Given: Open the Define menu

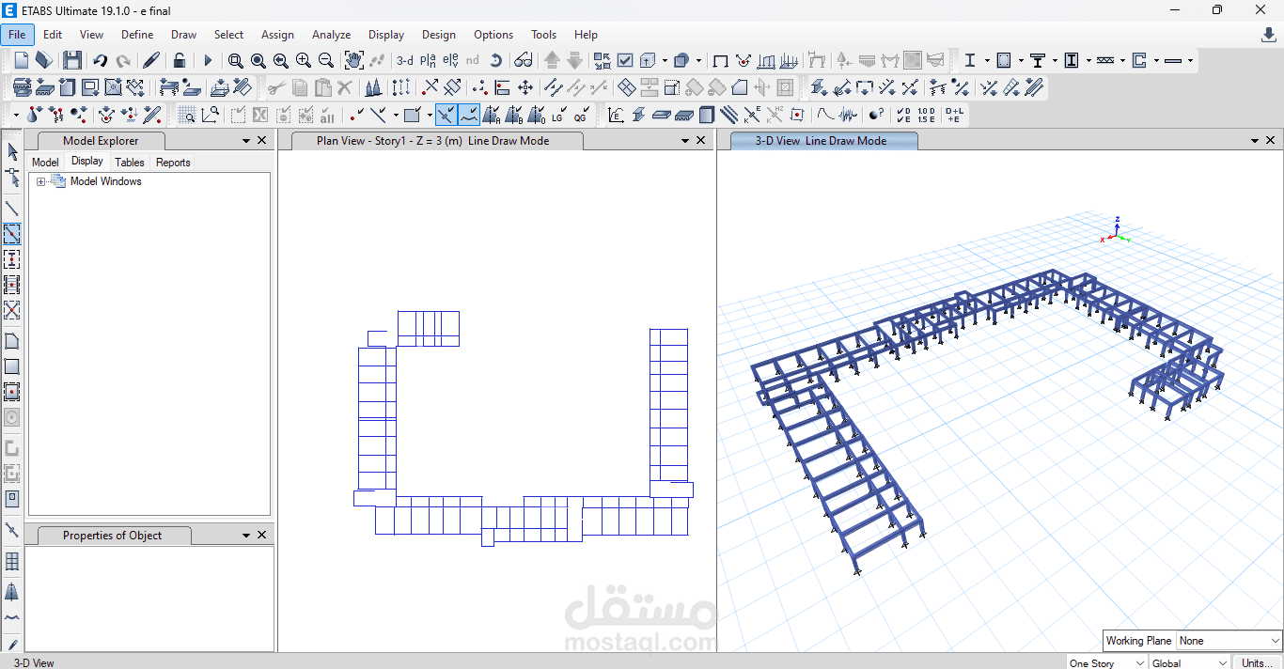Looking at the screenshot, I should (137, 35).
